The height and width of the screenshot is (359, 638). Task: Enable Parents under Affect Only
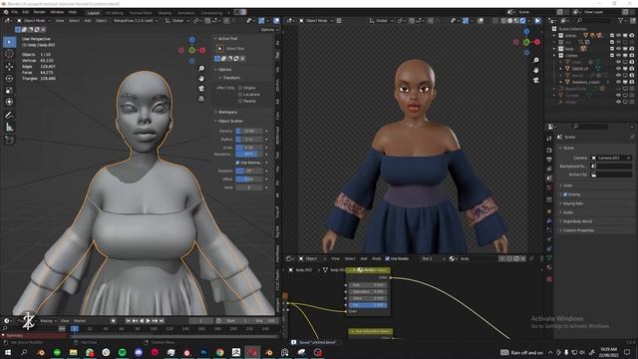240,101
